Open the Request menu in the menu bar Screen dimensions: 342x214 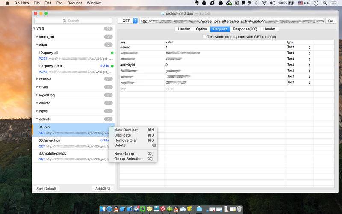74,3
